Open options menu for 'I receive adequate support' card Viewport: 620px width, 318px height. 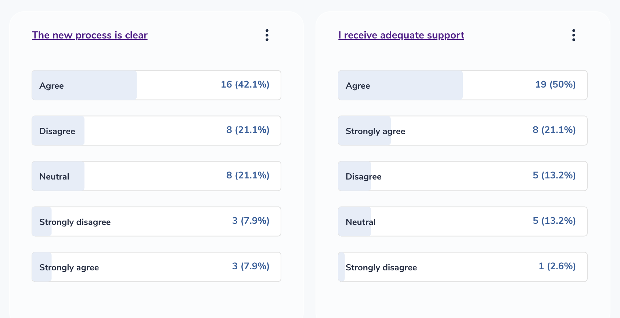pos(573,35)
